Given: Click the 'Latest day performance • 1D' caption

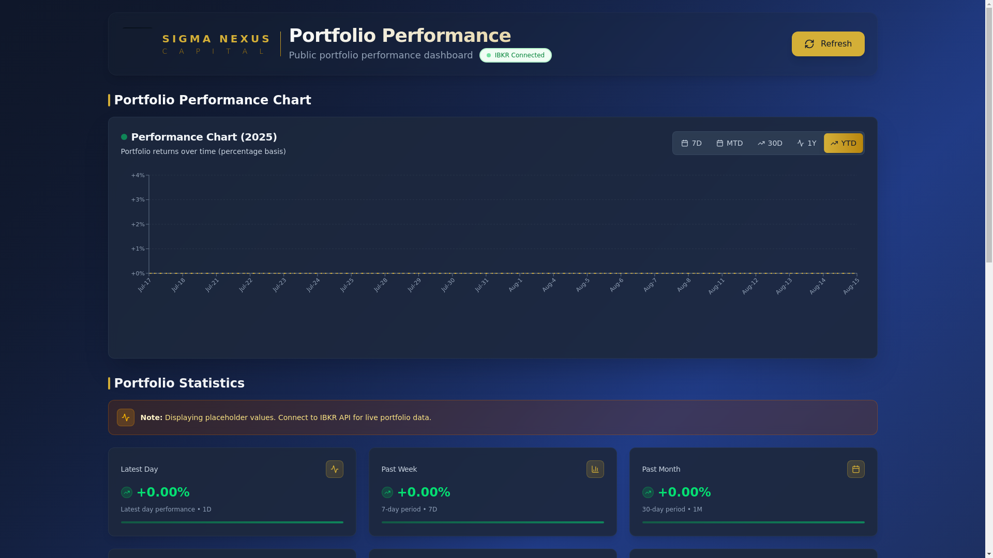Looking at the screenshot, I should tap(166, 509).
